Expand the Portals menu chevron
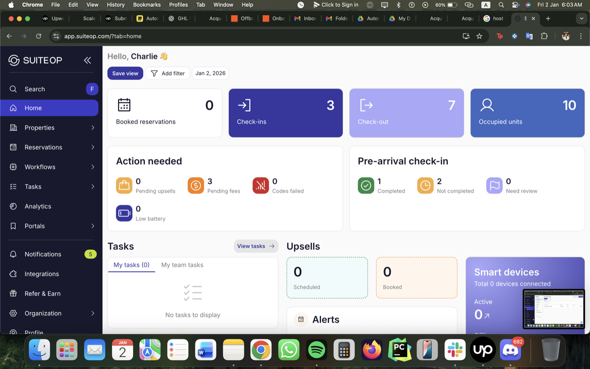Image resolution: width=590 pixels, height=369 pixels. coord(93,226)
